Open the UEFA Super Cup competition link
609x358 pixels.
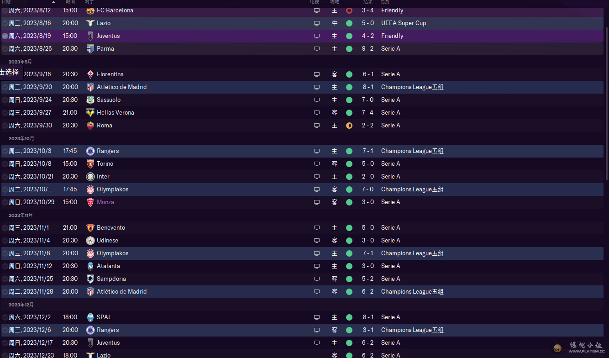tap(404, 23)
